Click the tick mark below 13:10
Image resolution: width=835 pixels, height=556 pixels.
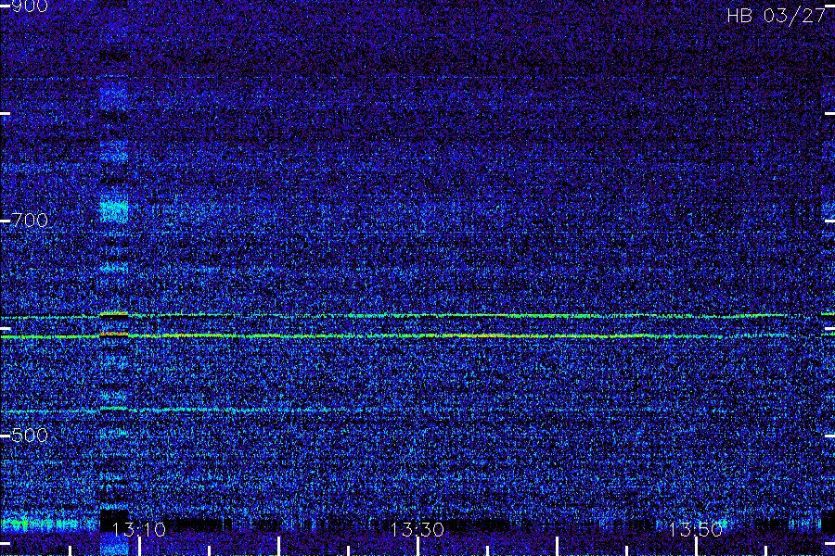pyautogui.click(x=139, y=547)
